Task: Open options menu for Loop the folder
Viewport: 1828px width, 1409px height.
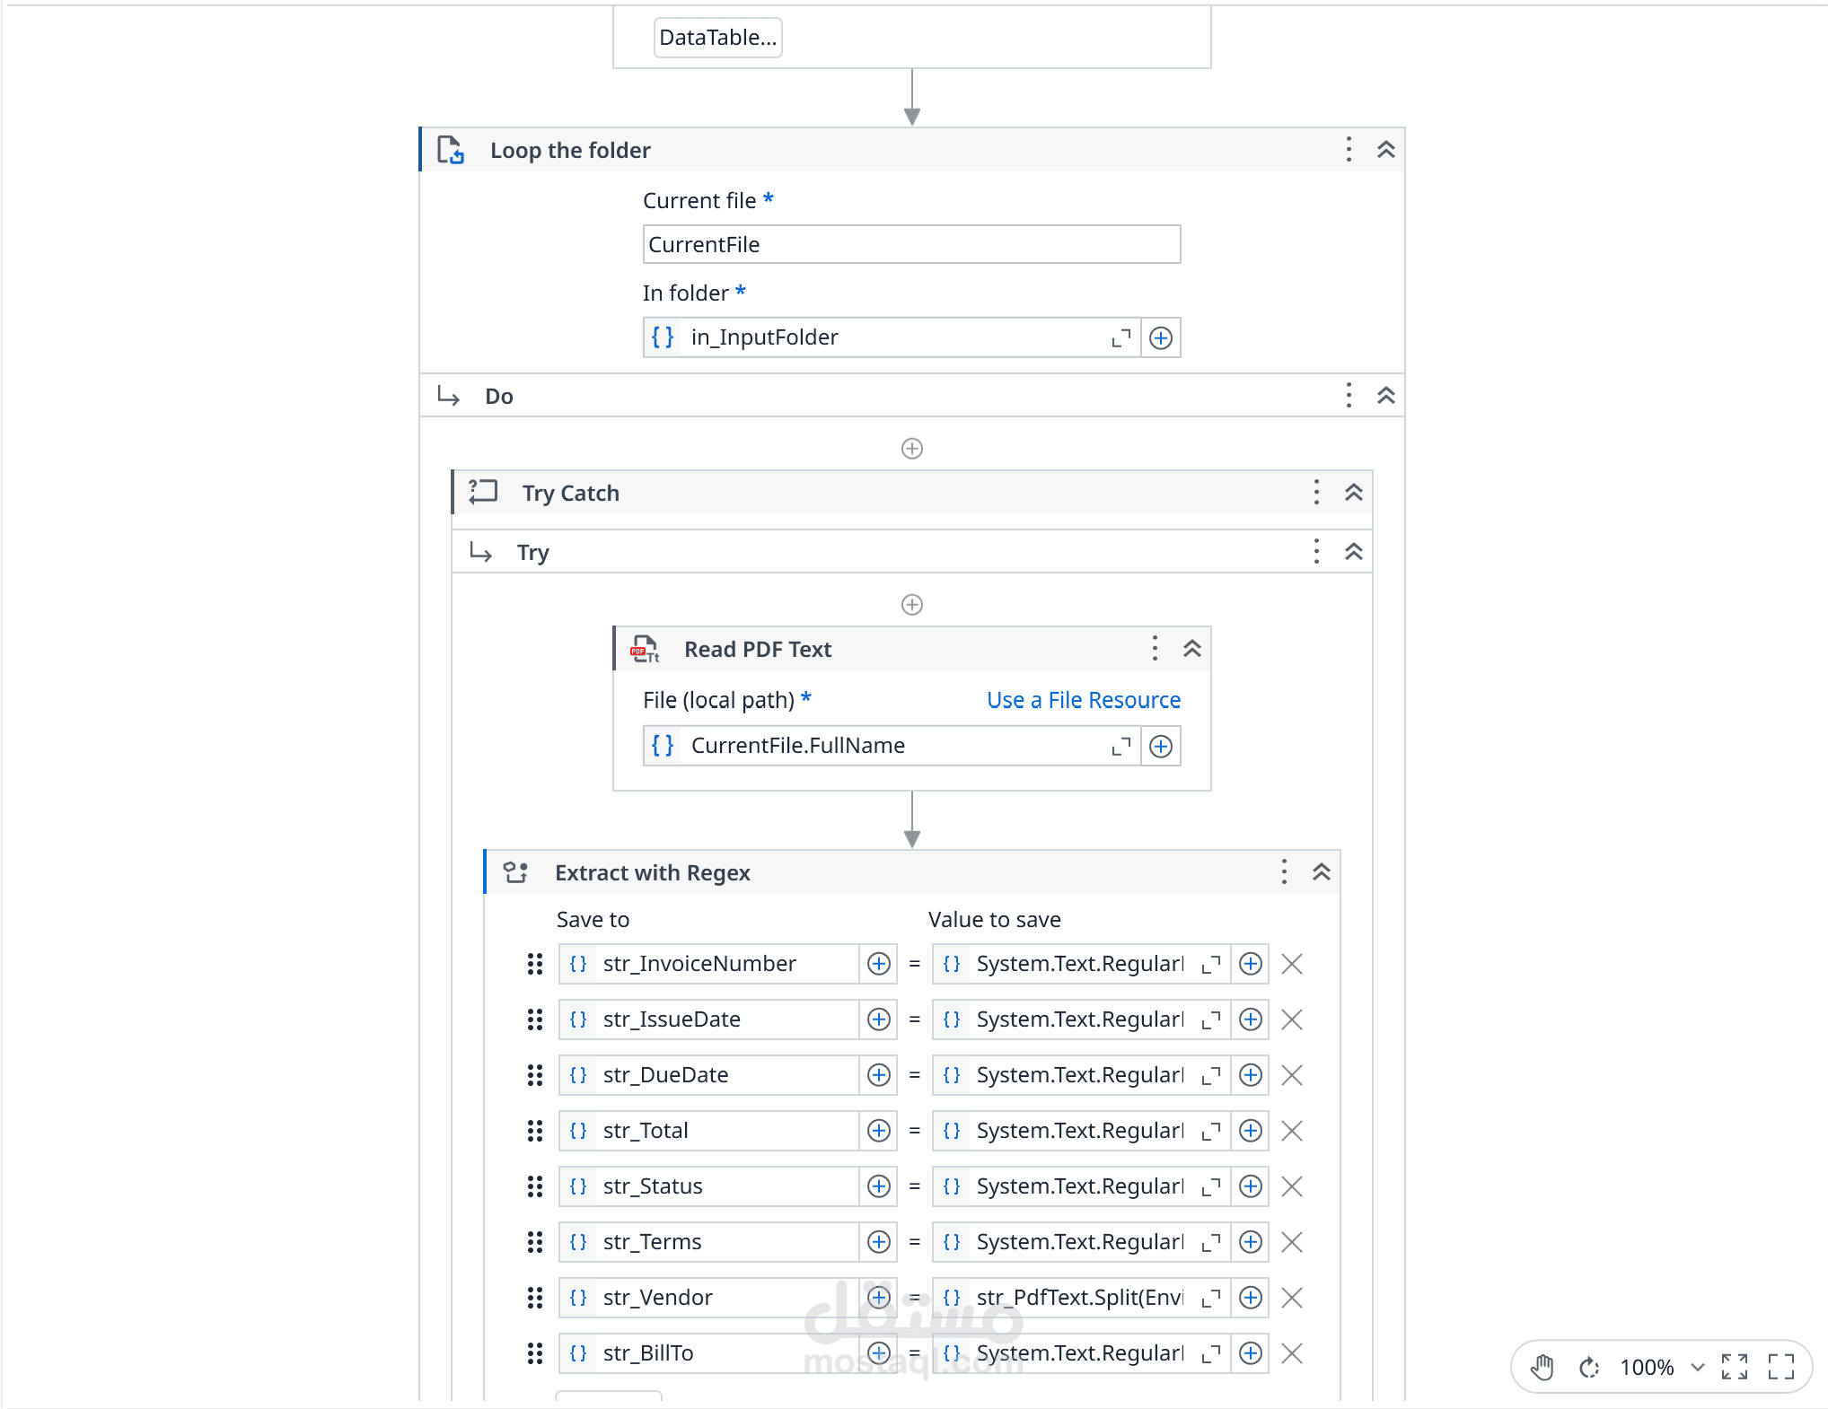Action: tap(1349, 150)
